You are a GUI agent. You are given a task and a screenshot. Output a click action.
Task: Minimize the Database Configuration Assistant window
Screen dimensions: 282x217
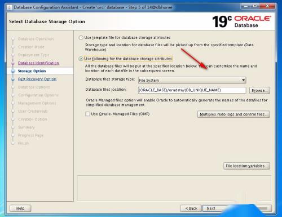click(x=245, y=6)
